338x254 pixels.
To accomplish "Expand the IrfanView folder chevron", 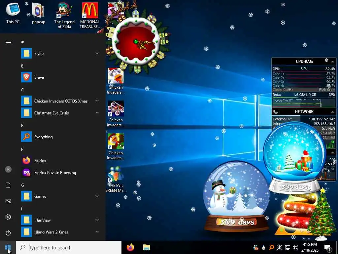I will click(97, 220).
